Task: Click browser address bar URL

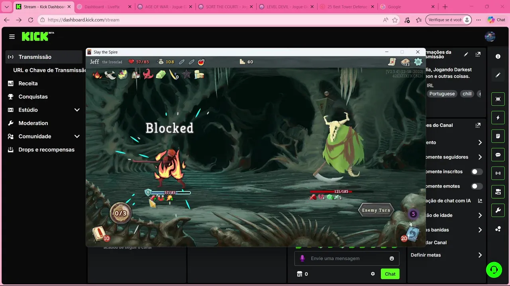Action: [83, 20]
